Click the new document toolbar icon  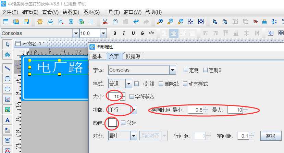6,22
